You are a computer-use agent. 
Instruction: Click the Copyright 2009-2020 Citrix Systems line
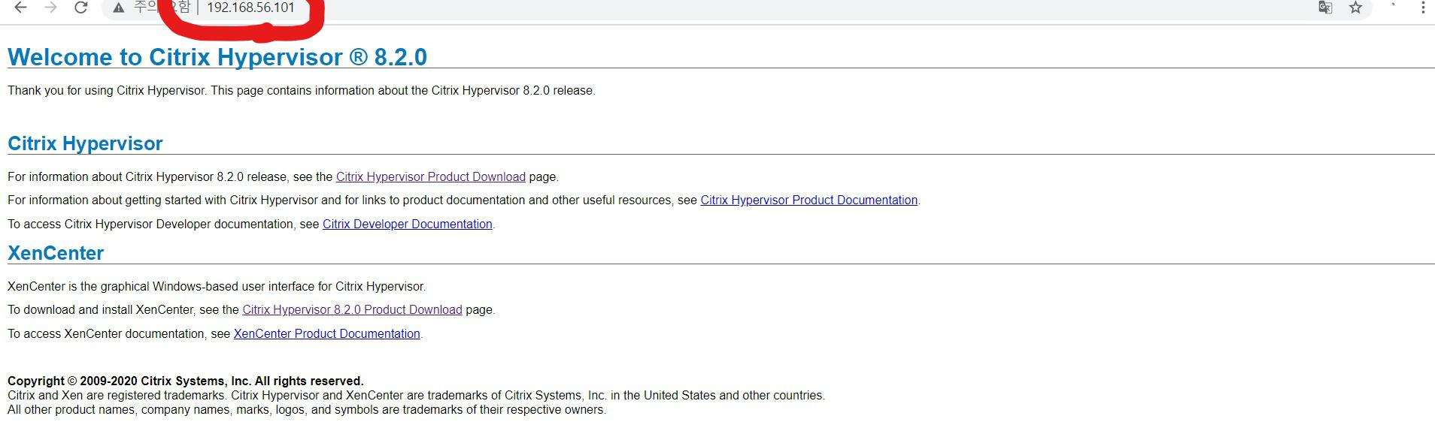[x=185, y=381]
